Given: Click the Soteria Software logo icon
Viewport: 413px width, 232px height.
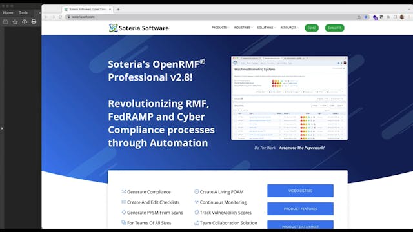Looking at the screenshot, I should pos(114,28).
